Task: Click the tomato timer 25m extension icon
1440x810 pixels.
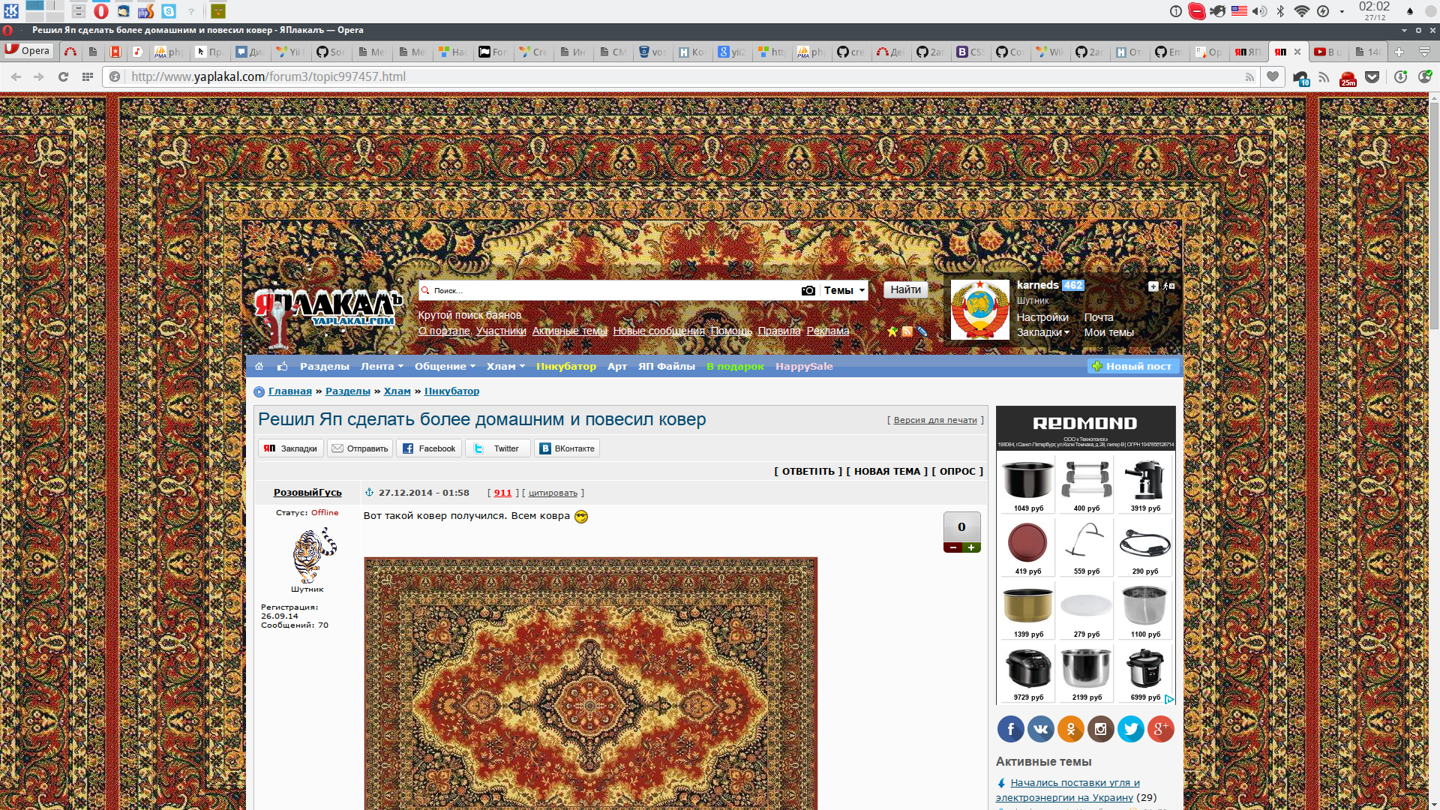Action: click(x=1348, y=78)
